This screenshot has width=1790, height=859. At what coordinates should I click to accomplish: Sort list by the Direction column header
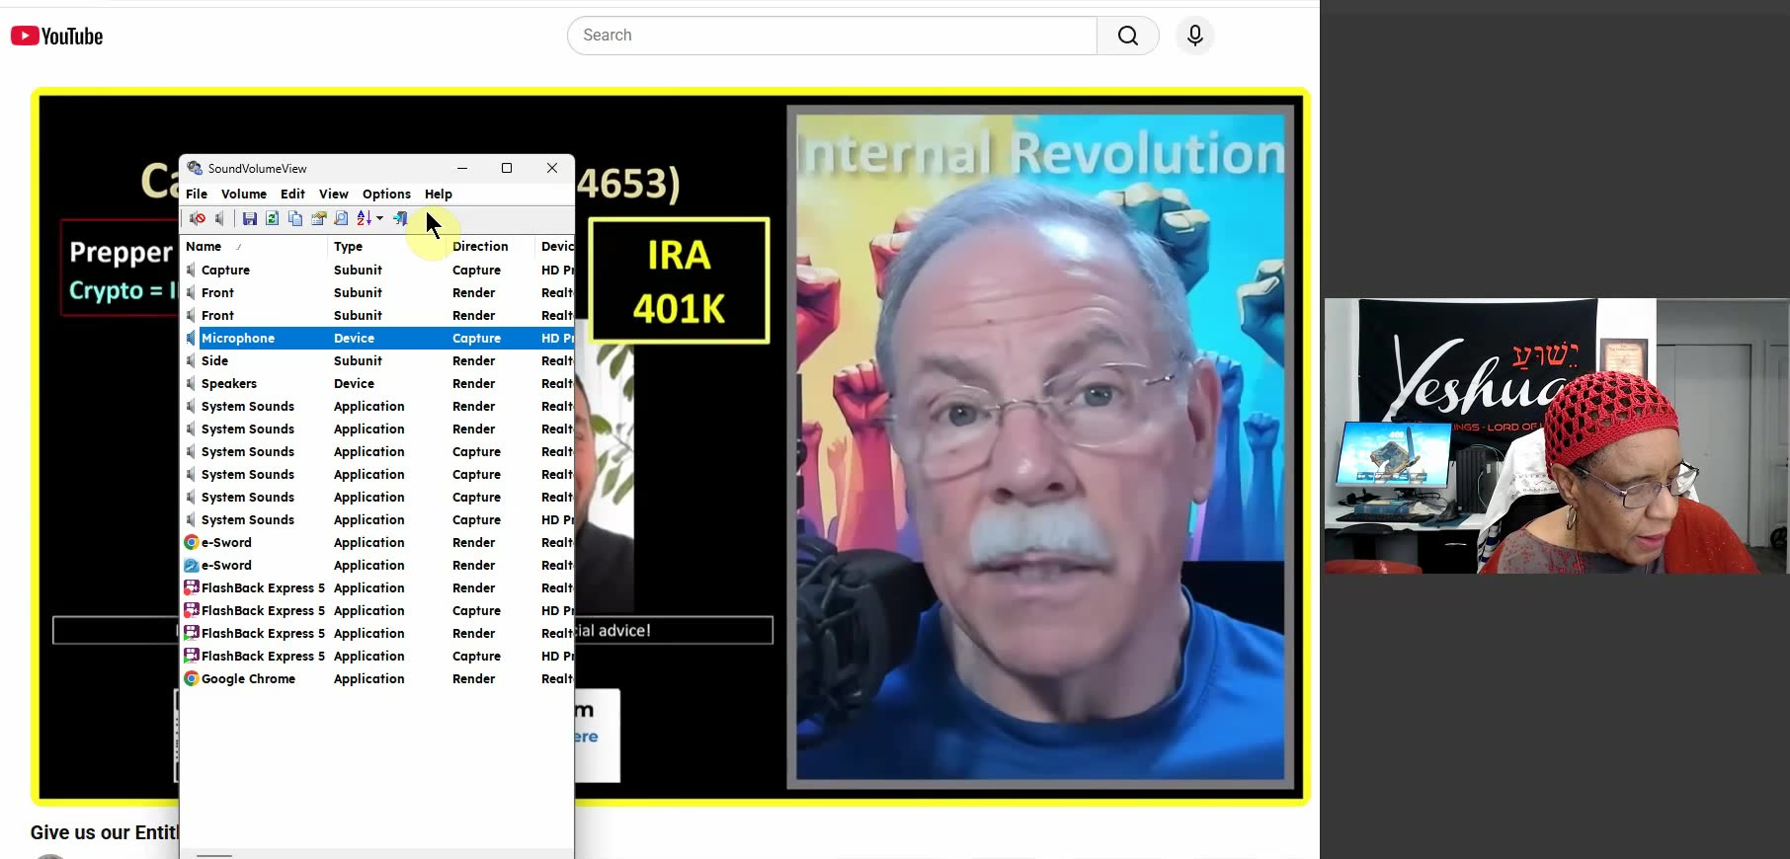tap(491, 247)
